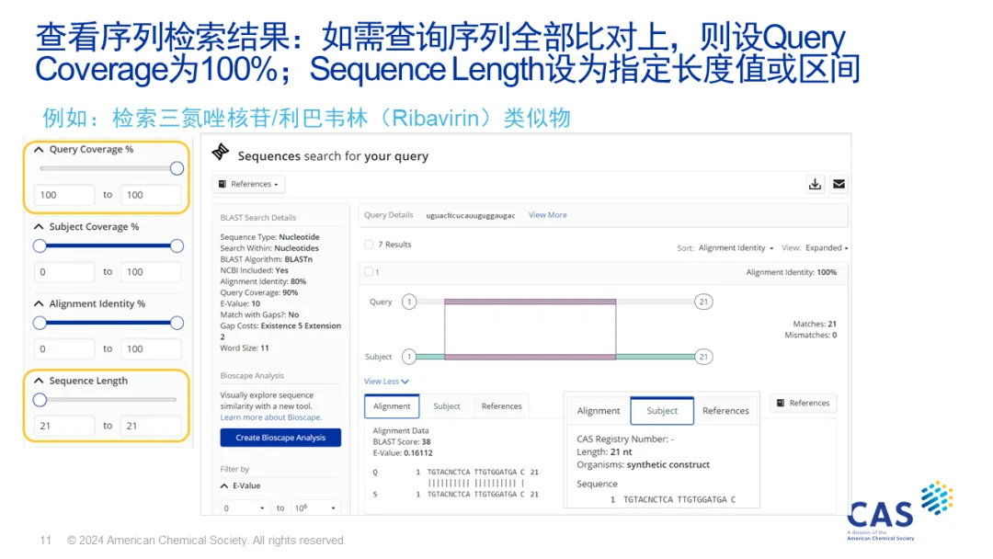The image size is (993, 559).
Task: Click Subject Coverage slider left handle
Action: [40, 245]
